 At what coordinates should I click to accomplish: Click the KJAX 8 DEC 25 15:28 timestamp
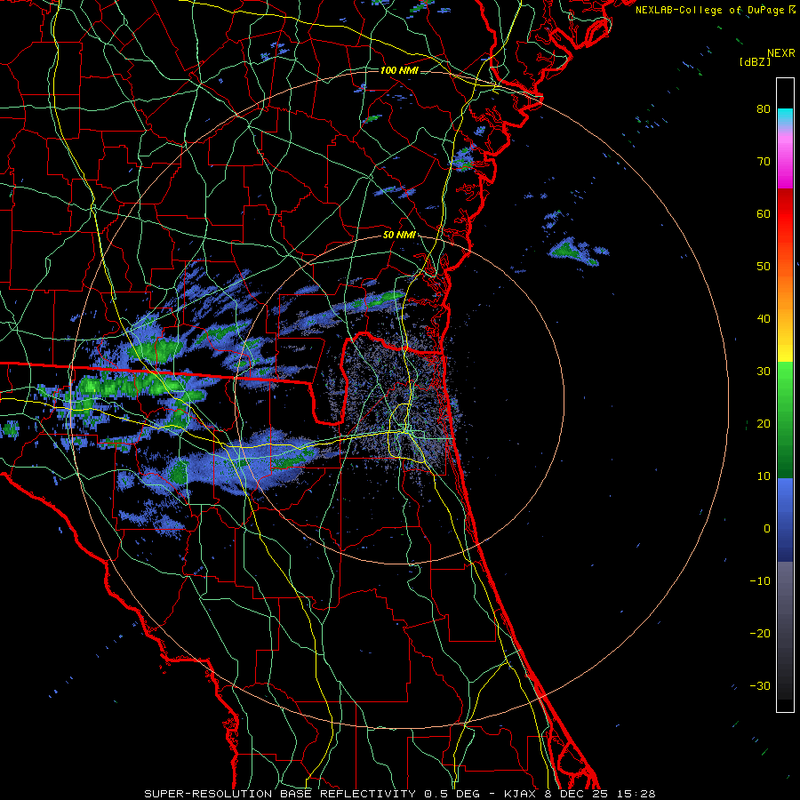pyautogui.click(x=580, y=794)
